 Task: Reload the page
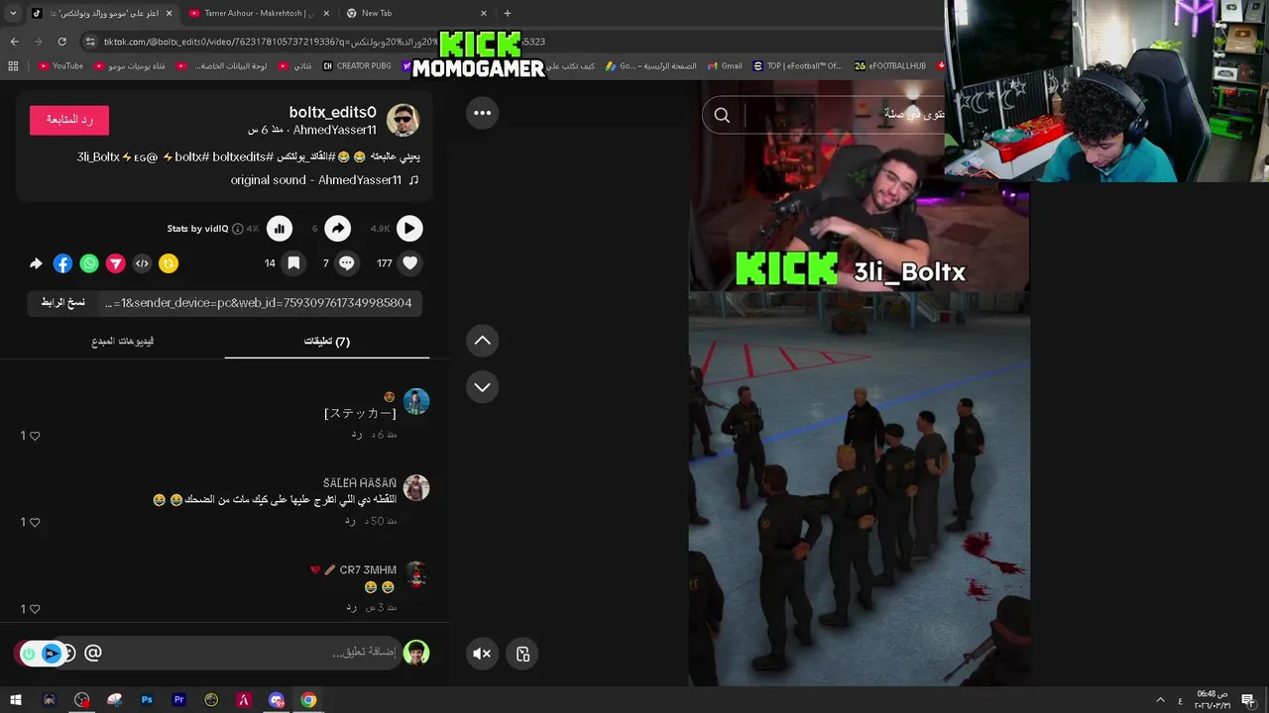tap(61, 42)
